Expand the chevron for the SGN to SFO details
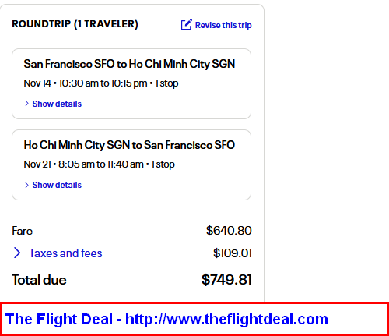Image resolution: width=389 pixels, height=336 pixels. 26,185
